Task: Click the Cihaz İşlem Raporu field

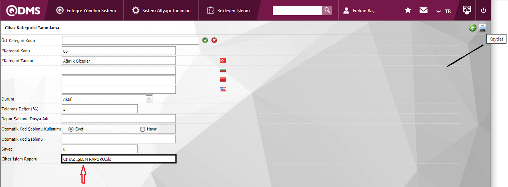Action: 119,159
